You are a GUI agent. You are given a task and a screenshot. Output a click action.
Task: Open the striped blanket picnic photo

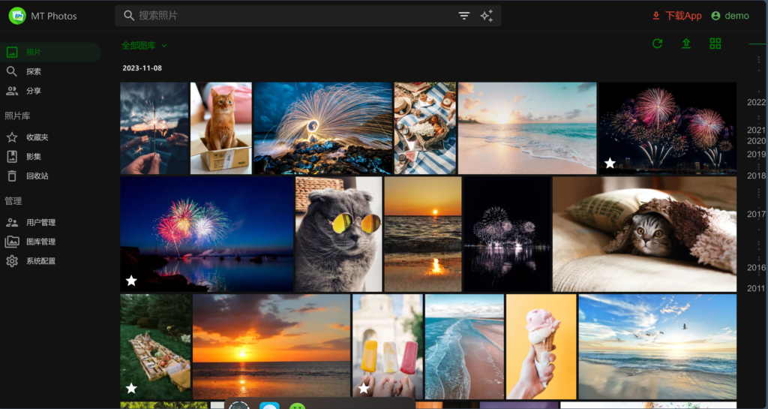(x=425, y=128)
